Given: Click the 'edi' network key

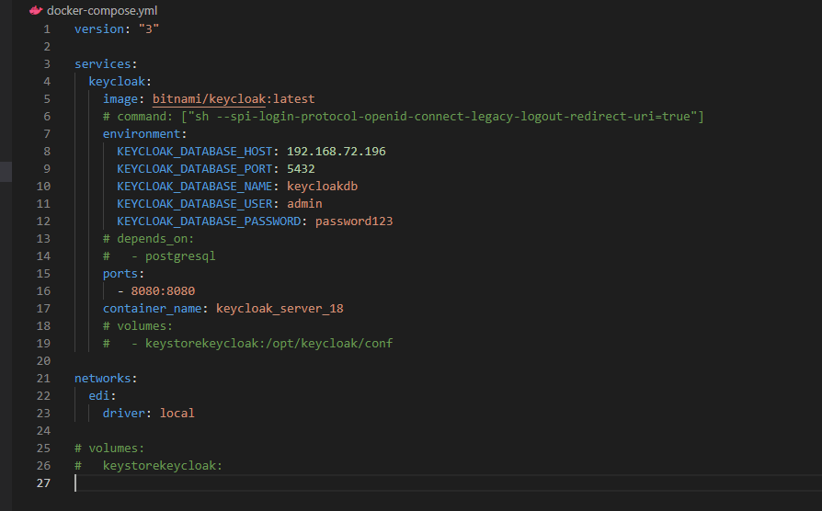Looking at the screenshot, I should click(99, 396).
